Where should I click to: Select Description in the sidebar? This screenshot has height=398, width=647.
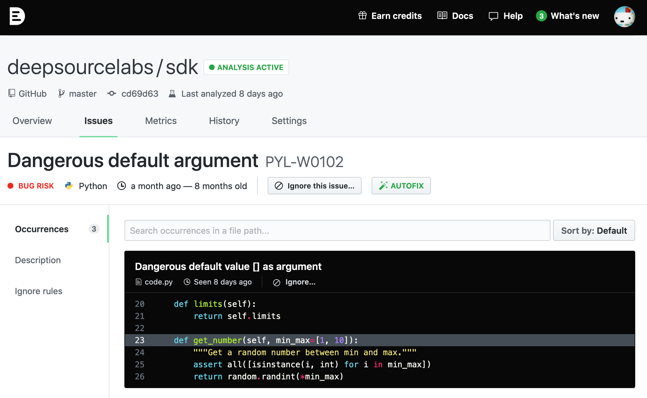click(38, 260)
